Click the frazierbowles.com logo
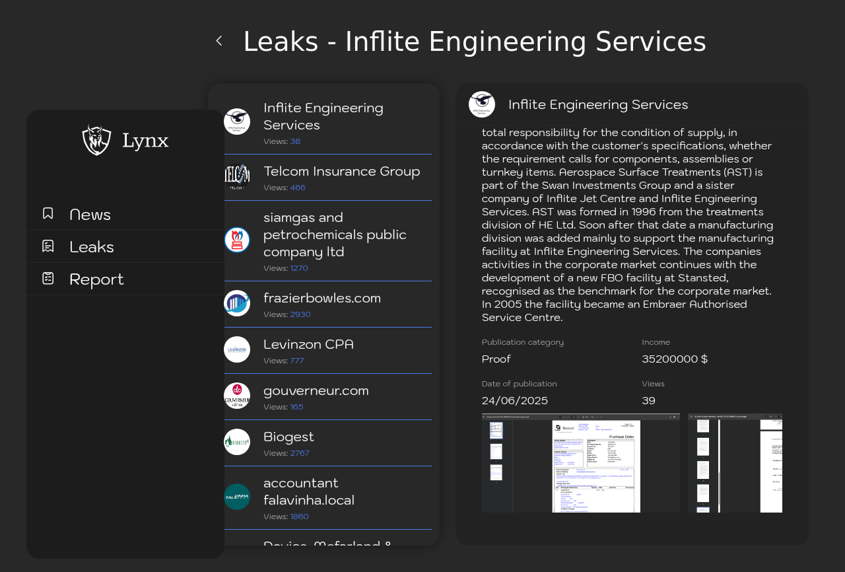This screenshot has height=572, width=845. tap(237, 303)
